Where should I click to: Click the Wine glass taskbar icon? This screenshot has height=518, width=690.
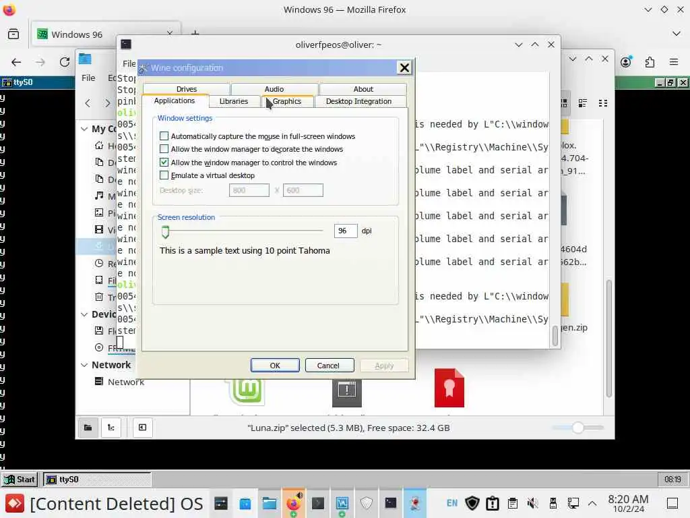click(415, 503)
